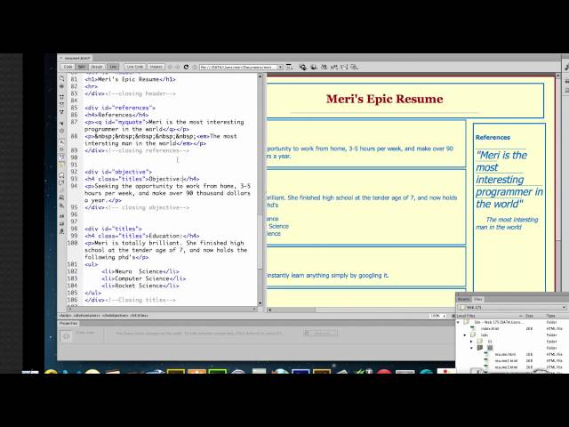Viewport: 569px width, 427px height.
Task: Select the h4.titles tag in the tag selector
Action: tap(140, 316)
